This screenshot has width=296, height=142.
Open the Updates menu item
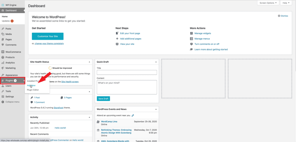(8, 21)
